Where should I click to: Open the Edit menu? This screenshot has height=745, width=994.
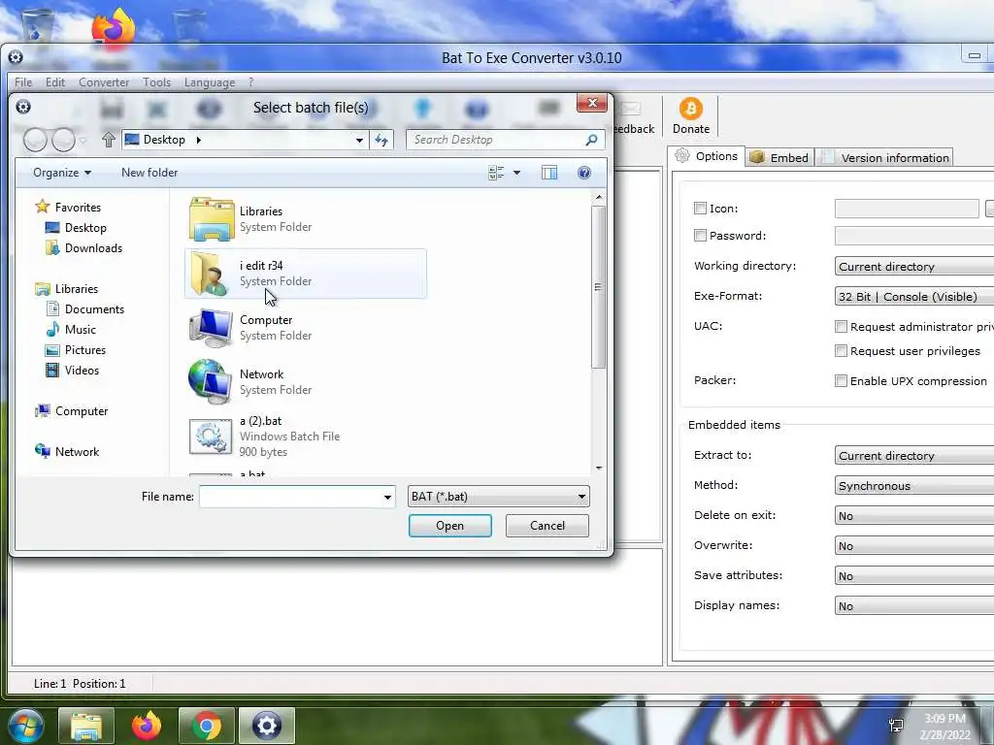55,82
